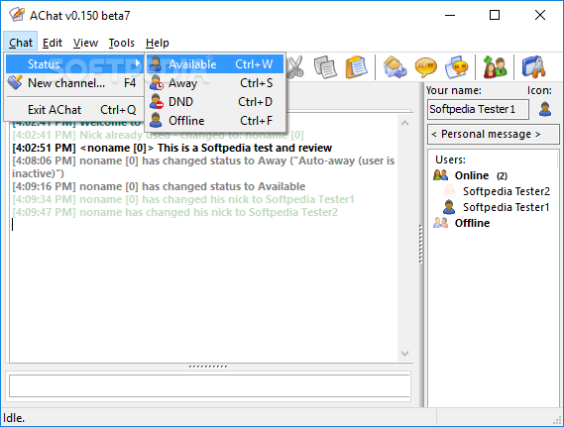This screenshot has width=564, height=427.
Task: Select Exit AChat menu entry
Action: [x=74, y=110]
